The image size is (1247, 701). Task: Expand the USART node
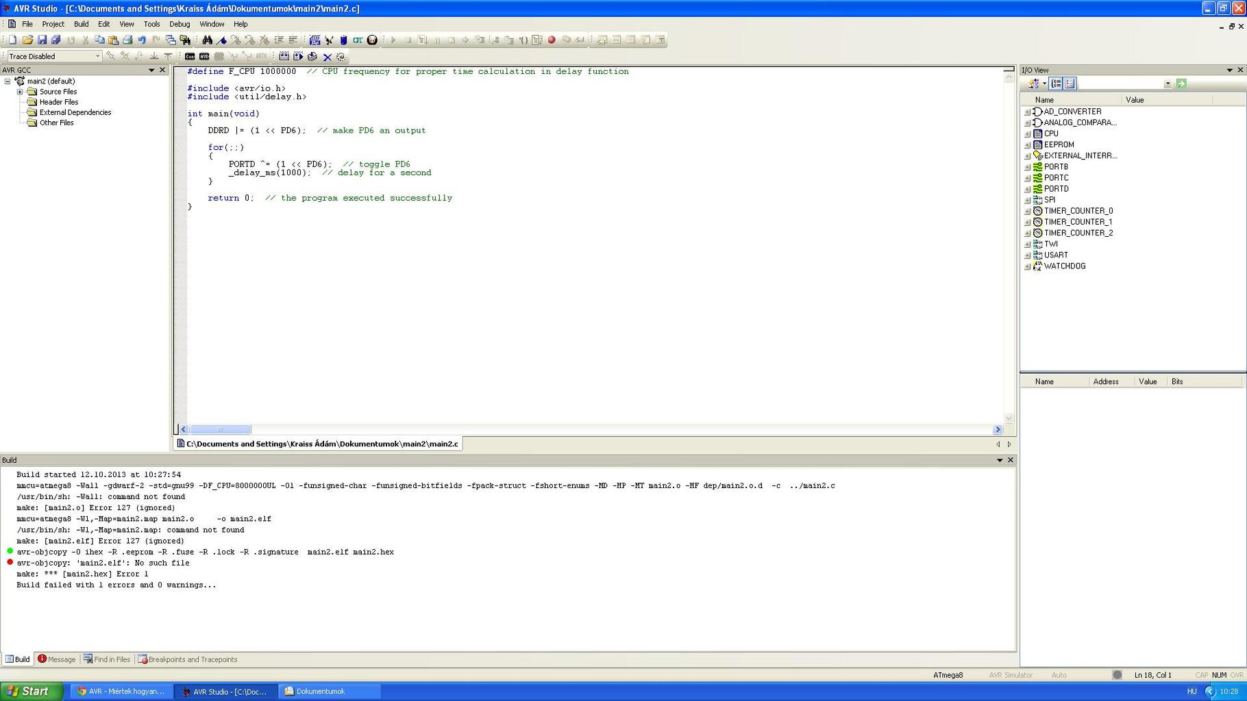click(x=1027, y=255)
